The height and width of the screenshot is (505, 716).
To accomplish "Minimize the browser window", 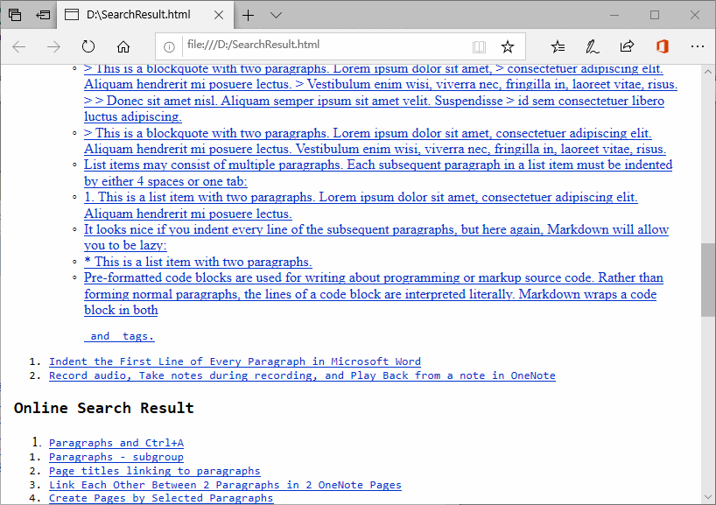I will [x=614, y=15].
